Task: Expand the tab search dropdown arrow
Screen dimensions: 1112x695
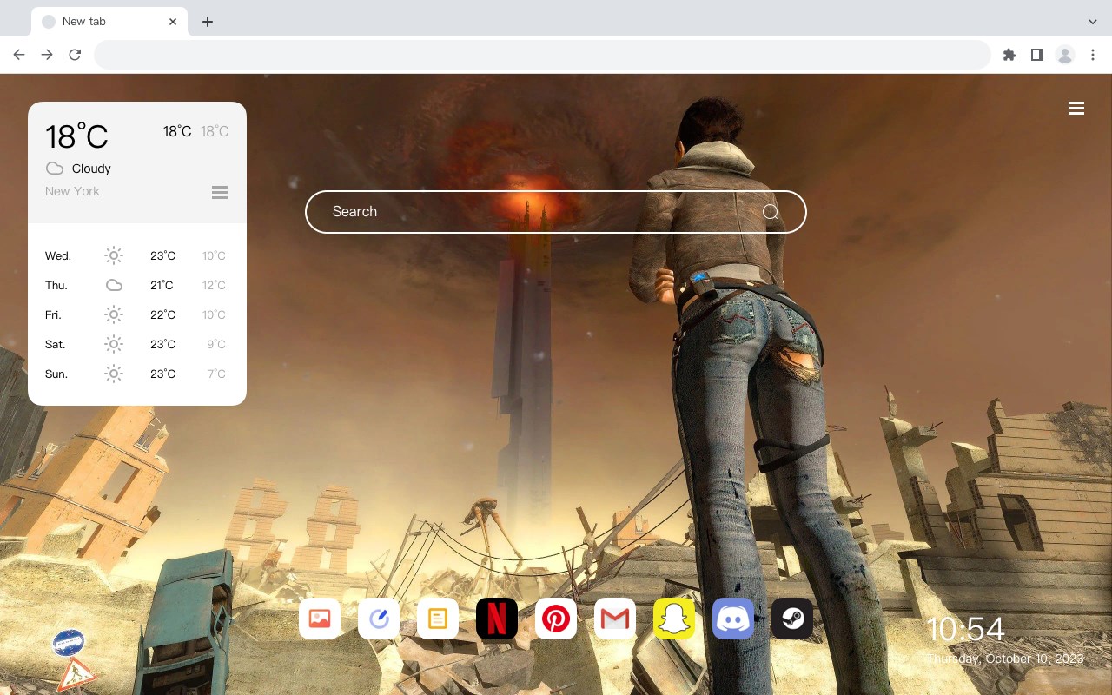Action: [x=1093, y=22]
